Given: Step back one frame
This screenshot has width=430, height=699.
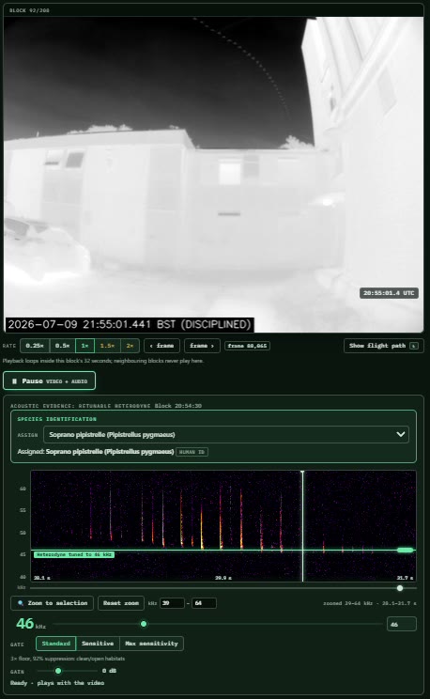Looking at the screenshot, I should 161,346.
